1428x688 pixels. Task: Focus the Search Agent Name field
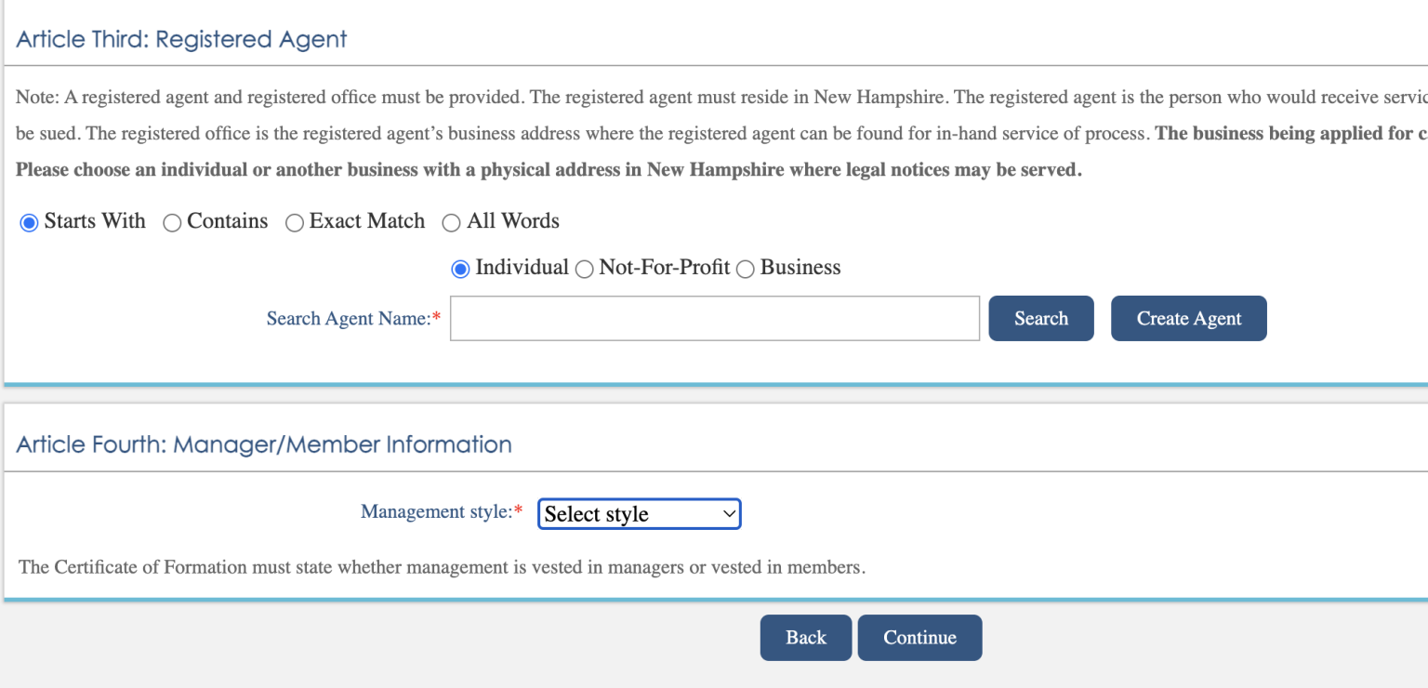coord(714,319)
